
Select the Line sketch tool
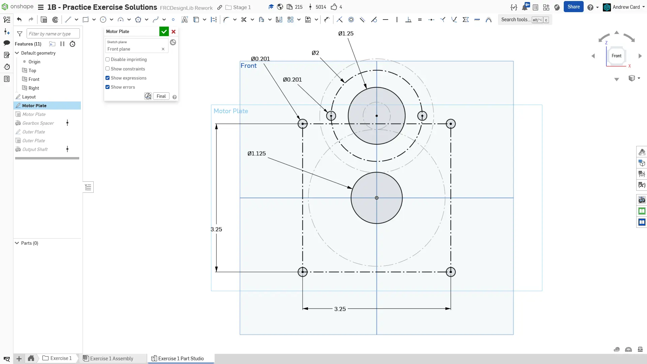(68, 20)
